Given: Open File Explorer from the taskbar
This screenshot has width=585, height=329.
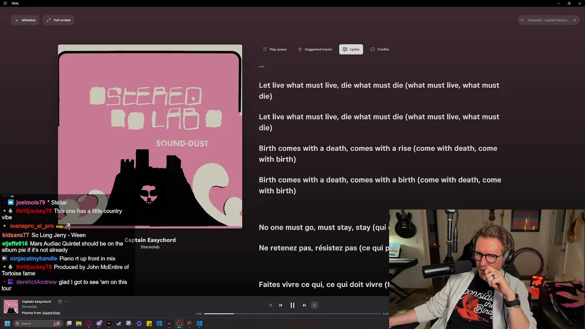Looking at the screenshot, I should point(79,324).
